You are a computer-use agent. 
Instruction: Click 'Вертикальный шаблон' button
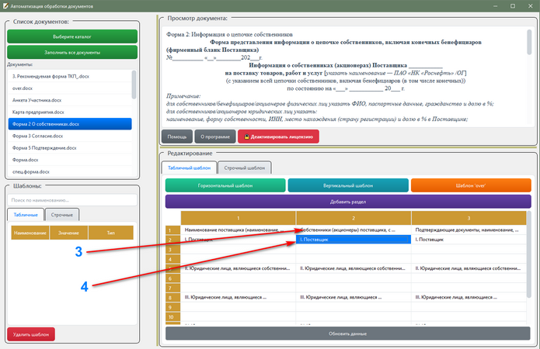(x=348, y=185)
